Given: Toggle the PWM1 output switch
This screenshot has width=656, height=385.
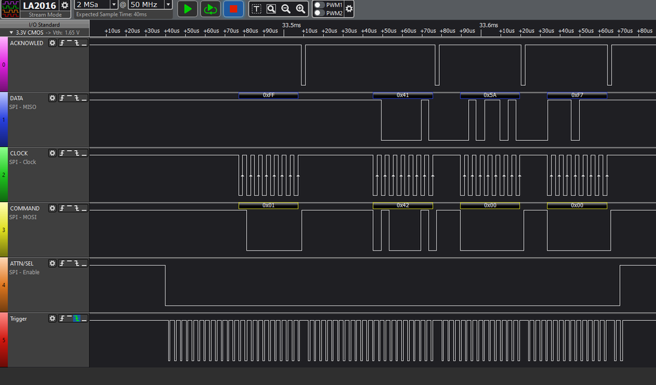Looking at the screenshot, I should pyautogui.click(x=320, y=5).
